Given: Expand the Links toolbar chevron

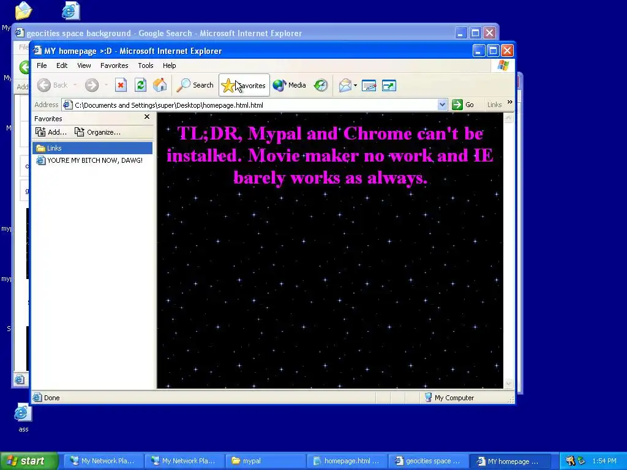Looking at the screenshot, I should click(x=510, y=102).
